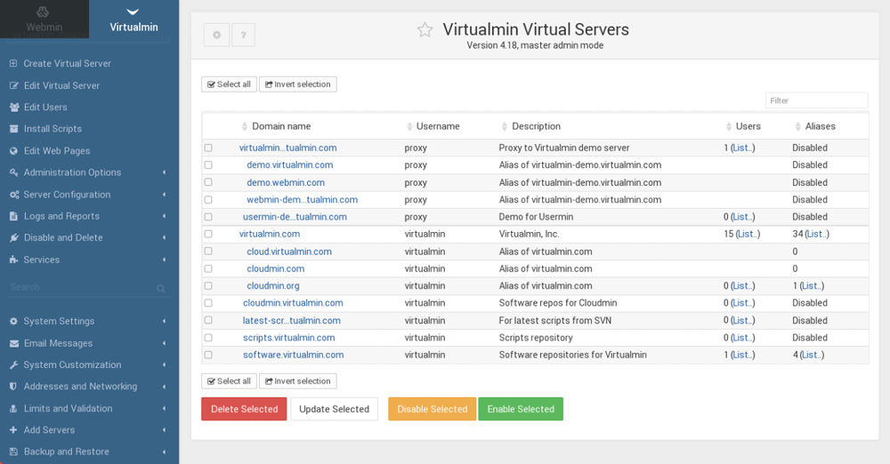Open Install Scripts menu item
Viewport: 890px width, 464px height.
coord(53,129)
